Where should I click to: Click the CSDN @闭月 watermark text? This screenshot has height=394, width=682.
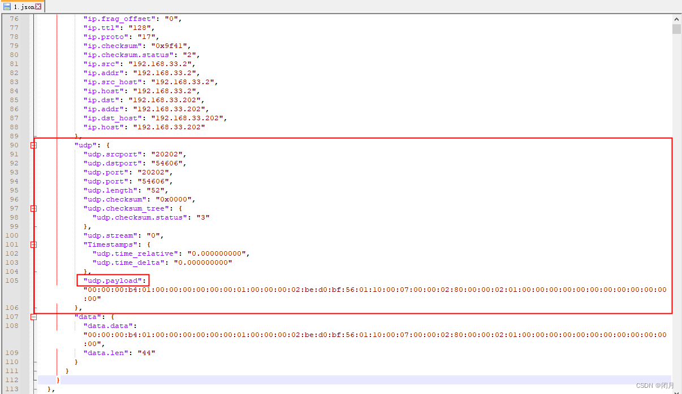coord(653,385)
